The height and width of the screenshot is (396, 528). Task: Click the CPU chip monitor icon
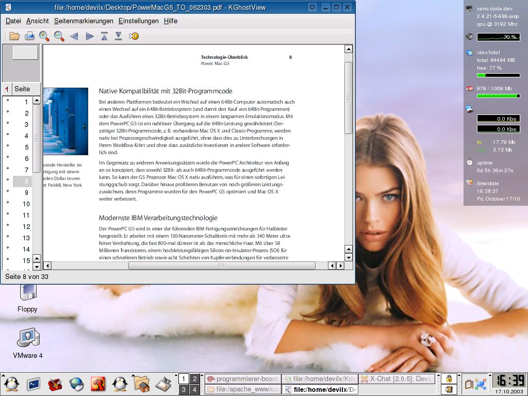469,37
